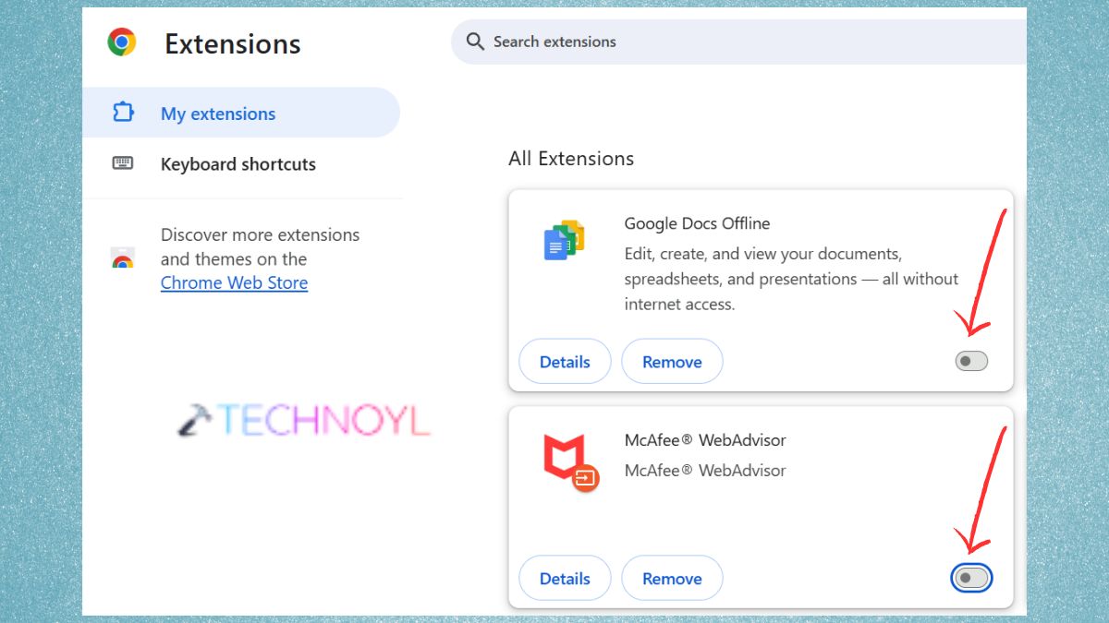Focus the Search extensions field
This screenshot has height=623, width=1109.
click(739, 42)
